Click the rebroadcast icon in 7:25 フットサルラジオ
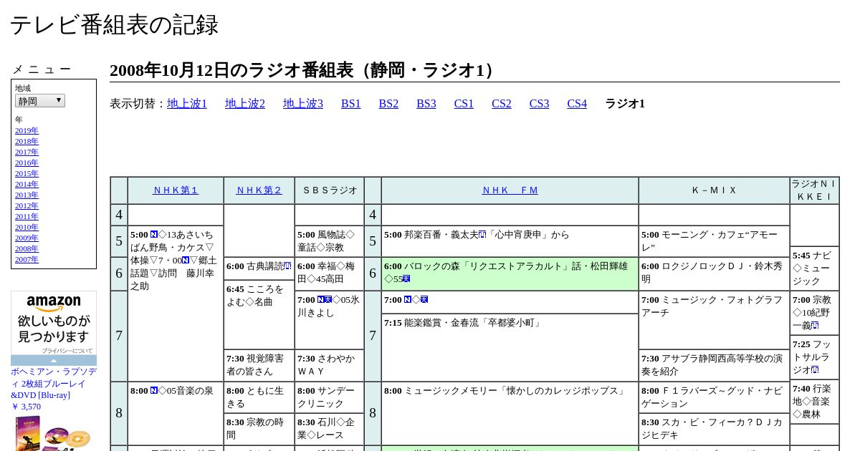Viewport: 860px width, 451px height. [816, 370]
